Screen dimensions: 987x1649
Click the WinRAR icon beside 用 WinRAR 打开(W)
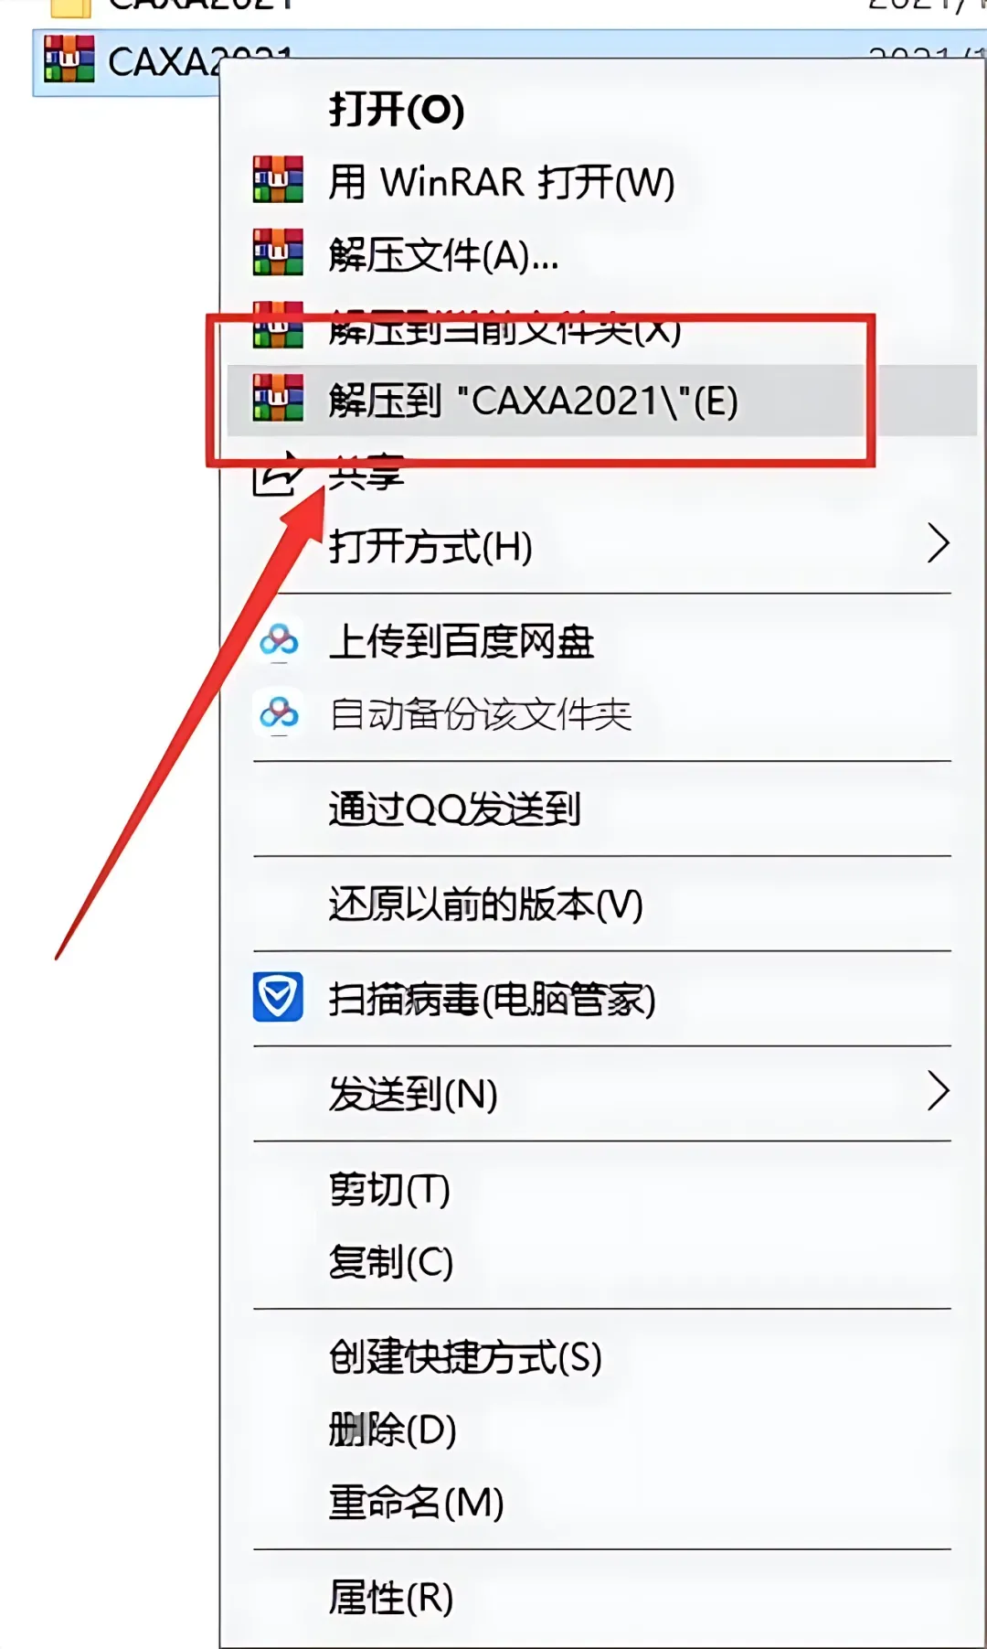point(278,179)
